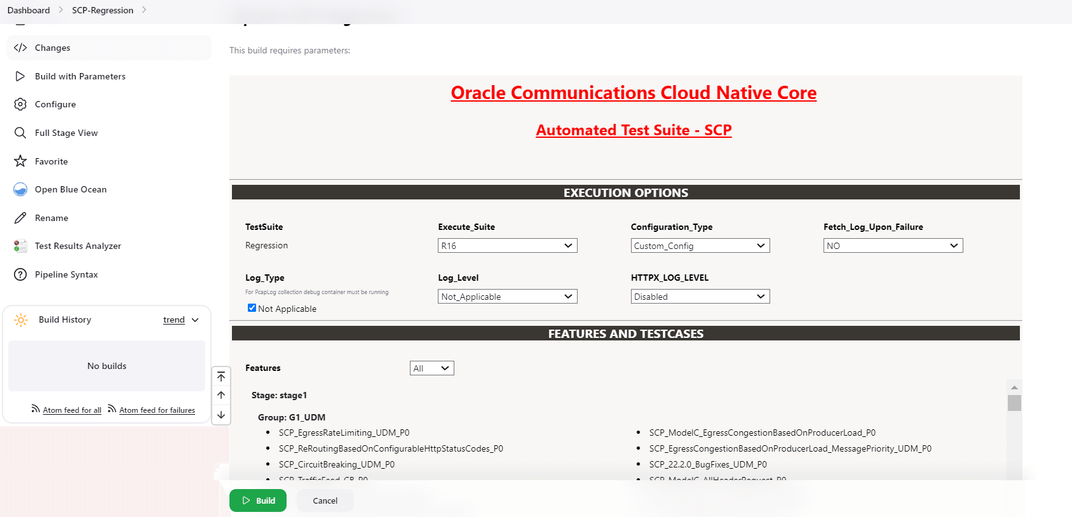Go down one page in build history

(x=221, y=415)
